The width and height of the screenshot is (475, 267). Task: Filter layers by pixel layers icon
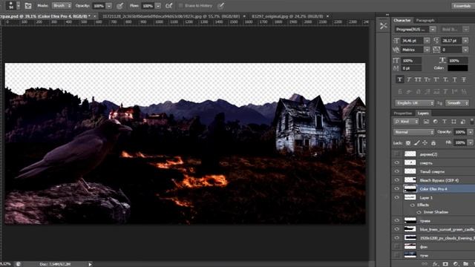[x=426, y=122]
